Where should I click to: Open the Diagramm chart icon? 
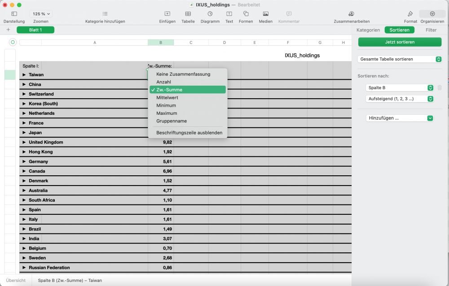[210, 14]
